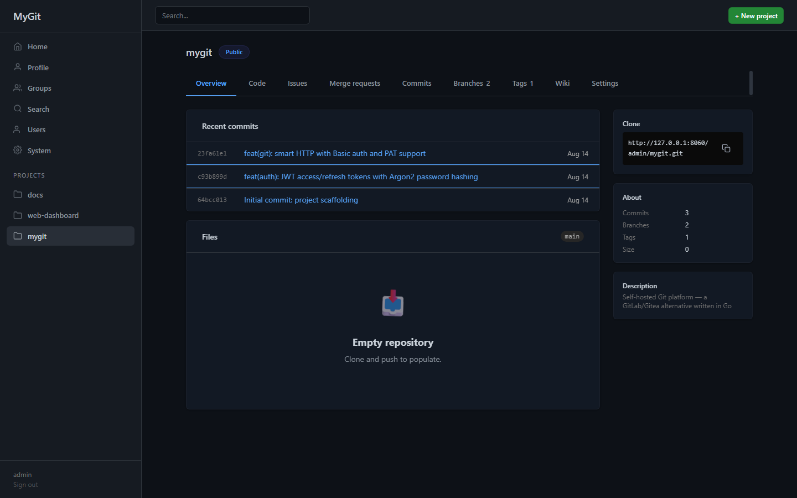Click the Users person icon
Image resolution: width=797 pixels, height=498 pixels.
point(18,129)
